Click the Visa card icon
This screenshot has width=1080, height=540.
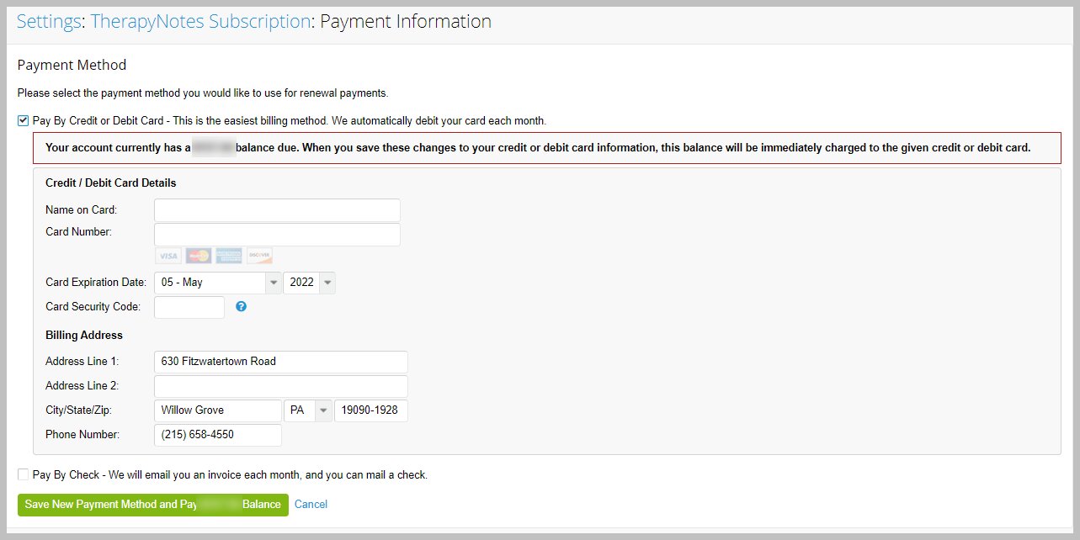pos(168,256)
